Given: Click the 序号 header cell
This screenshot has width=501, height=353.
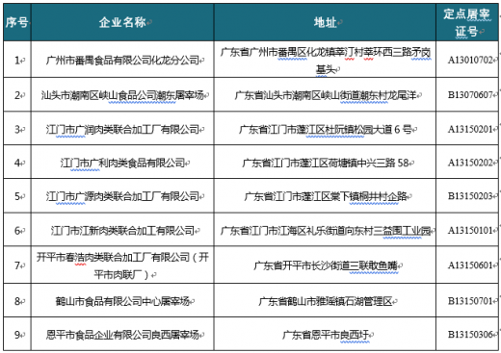Looking at the screenshot, I should (x=17, y=22).
